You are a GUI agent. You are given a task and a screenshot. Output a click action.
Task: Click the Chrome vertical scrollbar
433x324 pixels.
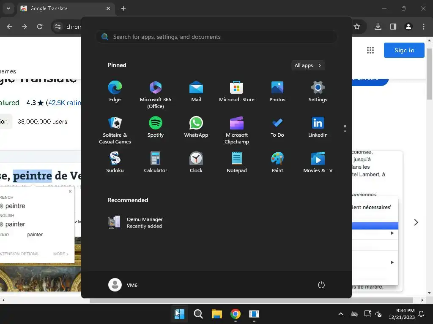[429, 74]
